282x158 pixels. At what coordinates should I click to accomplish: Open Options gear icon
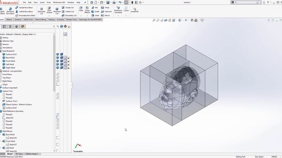[140, 3]
